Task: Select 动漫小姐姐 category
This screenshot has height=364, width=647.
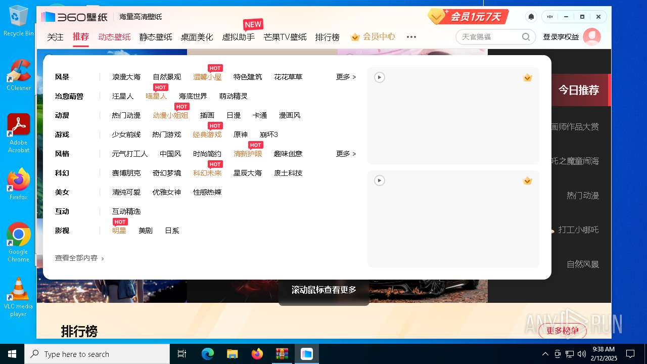Action: pyautogui.click(x=170, y=115)
